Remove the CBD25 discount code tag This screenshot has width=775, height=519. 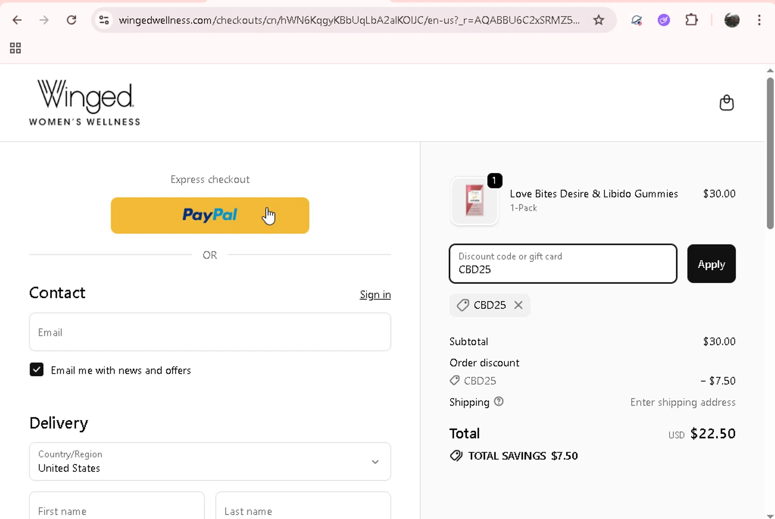point(518,305)
